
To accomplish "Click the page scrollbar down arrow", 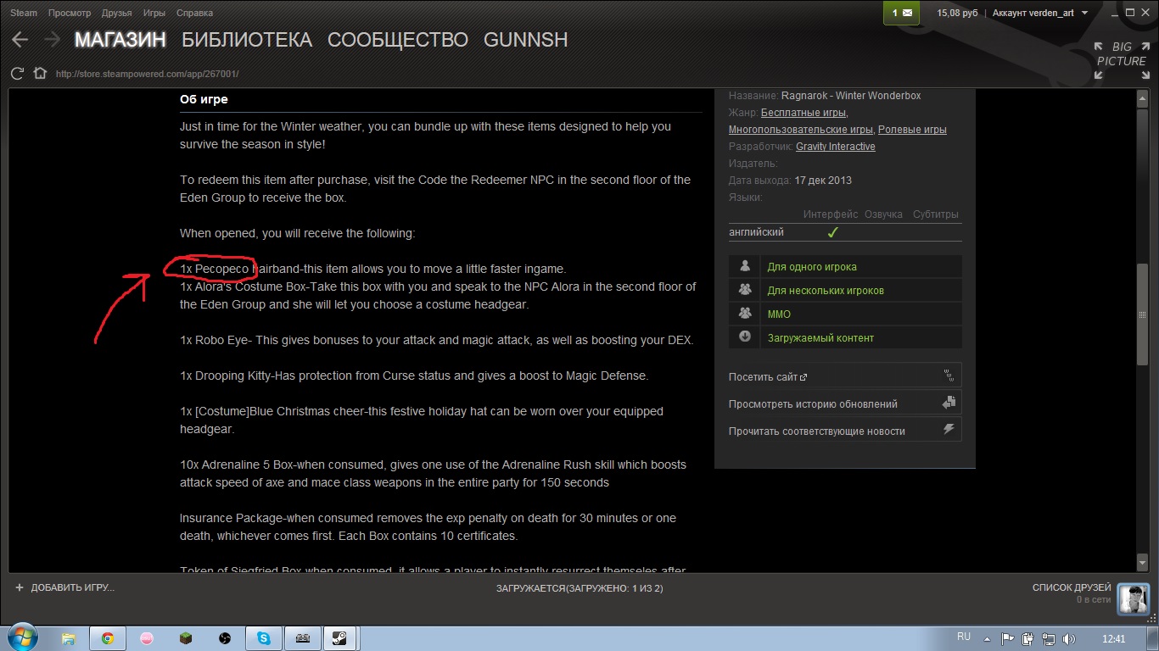I will point(1142,562).
